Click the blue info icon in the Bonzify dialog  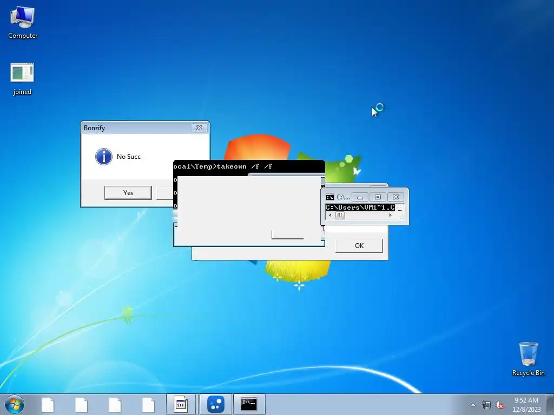pyautogui.click(x=104, y=157)
